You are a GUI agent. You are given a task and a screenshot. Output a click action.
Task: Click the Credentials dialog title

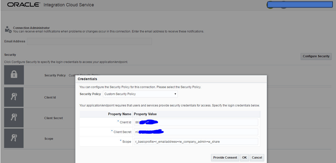87,79
